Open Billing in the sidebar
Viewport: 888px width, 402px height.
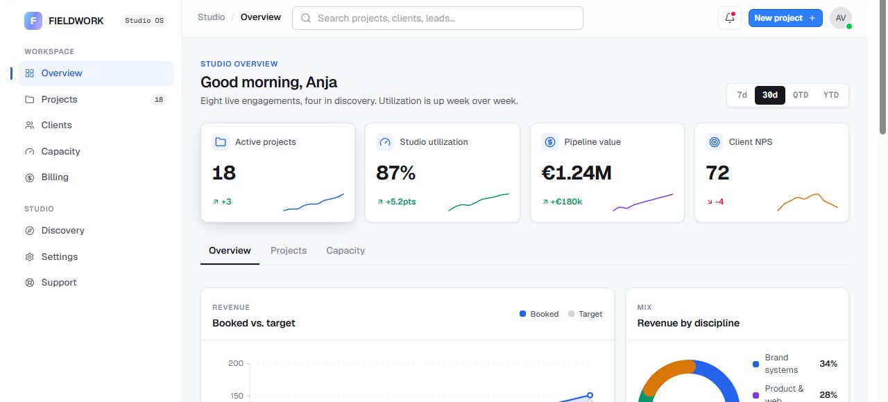point(96,177)
